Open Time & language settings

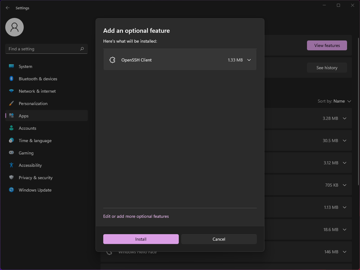coord(46,141)
